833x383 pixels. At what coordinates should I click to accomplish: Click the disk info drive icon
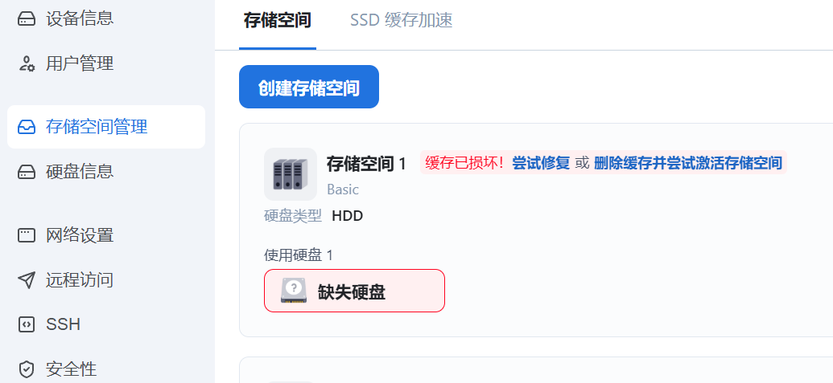(27, 172)
